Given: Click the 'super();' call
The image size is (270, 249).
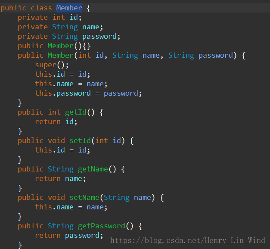Looking at the screenshot, I should tap(52, 65).
